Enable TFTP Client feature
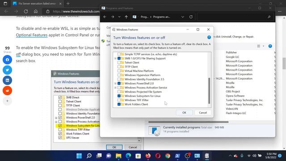 119,67
